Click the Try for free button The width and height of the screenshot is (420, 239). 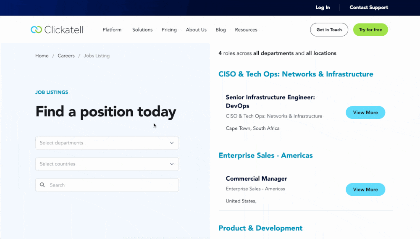click(x=370, y=30)
